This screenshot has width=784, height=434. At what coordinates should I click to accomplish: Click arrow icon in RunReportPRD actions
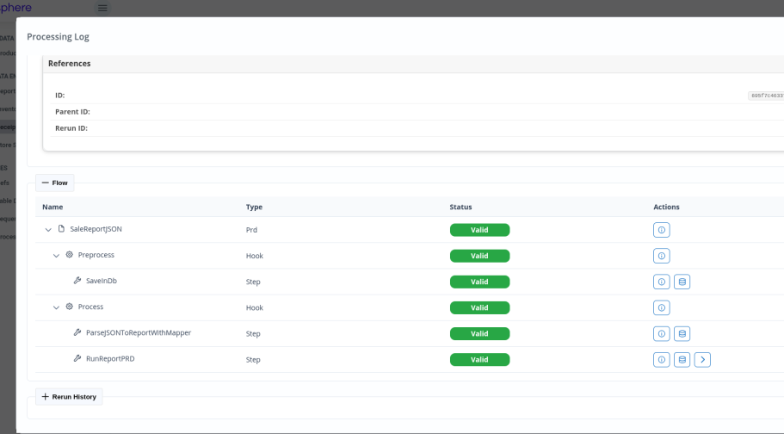(702, 359)
